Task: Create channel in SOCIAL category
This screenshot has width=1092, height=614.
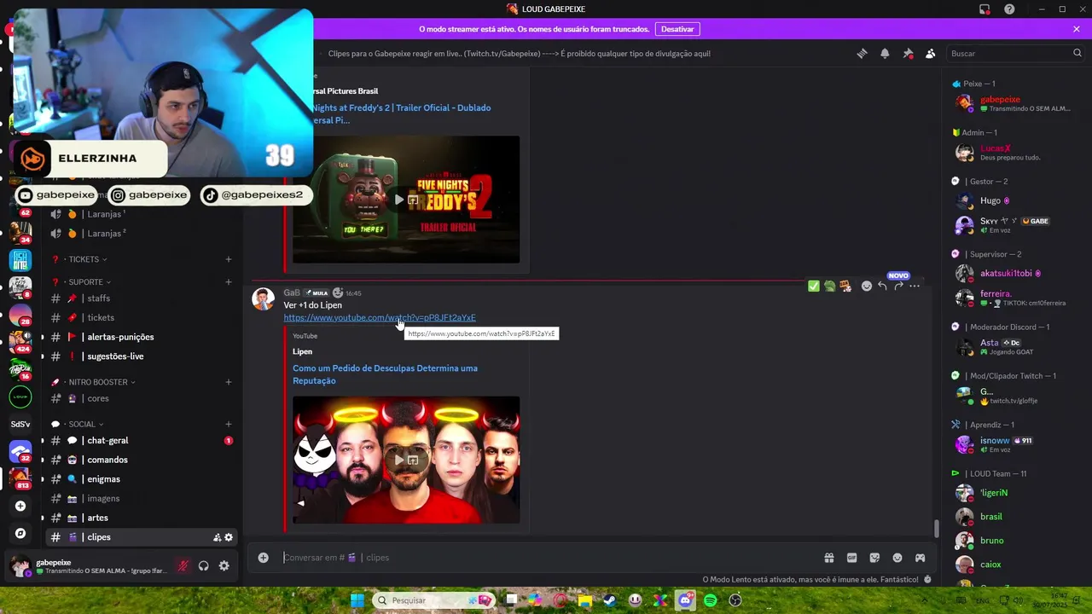Action: (x=229, y=424)
